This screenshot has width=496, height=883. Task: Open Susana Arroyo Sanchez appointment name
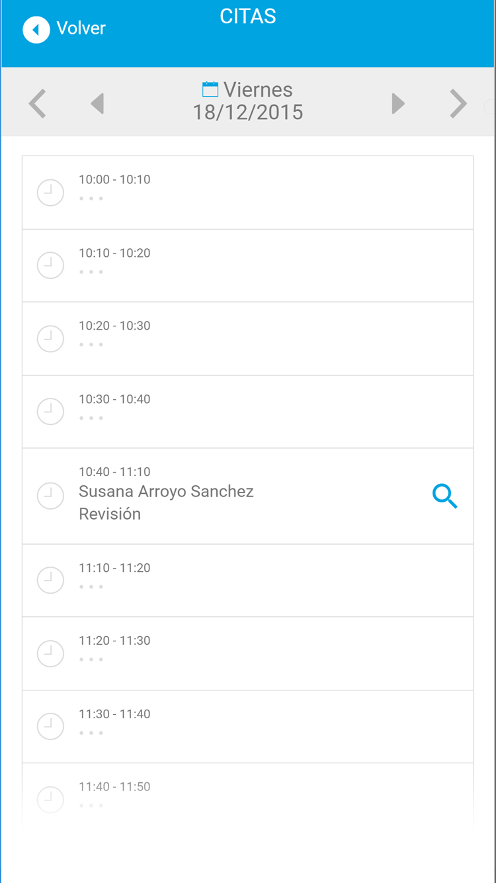(166, 492)
